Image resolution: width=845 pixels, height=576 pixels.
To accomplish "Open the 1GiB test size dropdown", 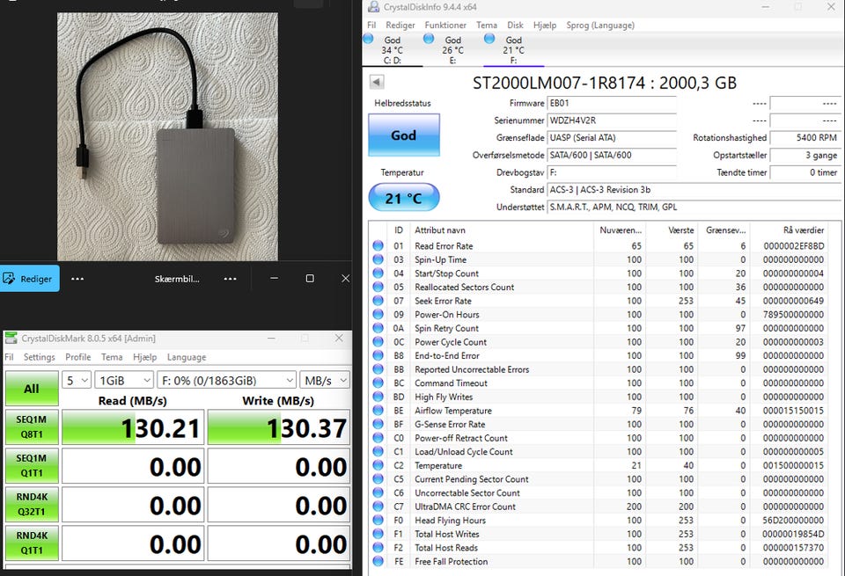I will click(124, 381).
